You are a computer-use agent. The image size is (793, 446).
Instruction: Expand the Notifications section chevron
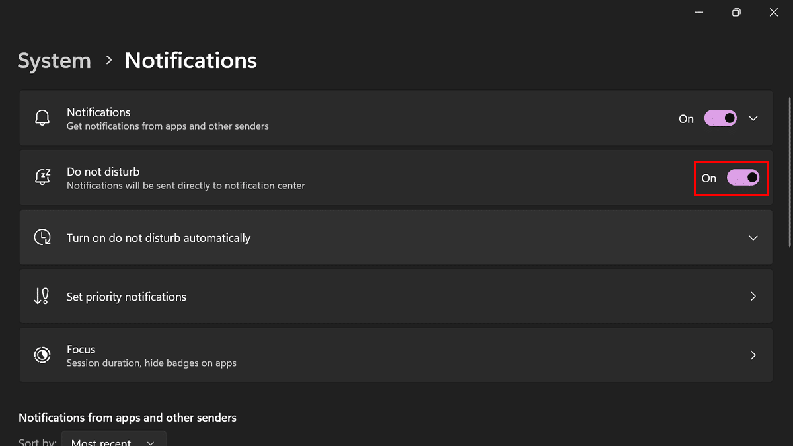(x=753, y=118)
